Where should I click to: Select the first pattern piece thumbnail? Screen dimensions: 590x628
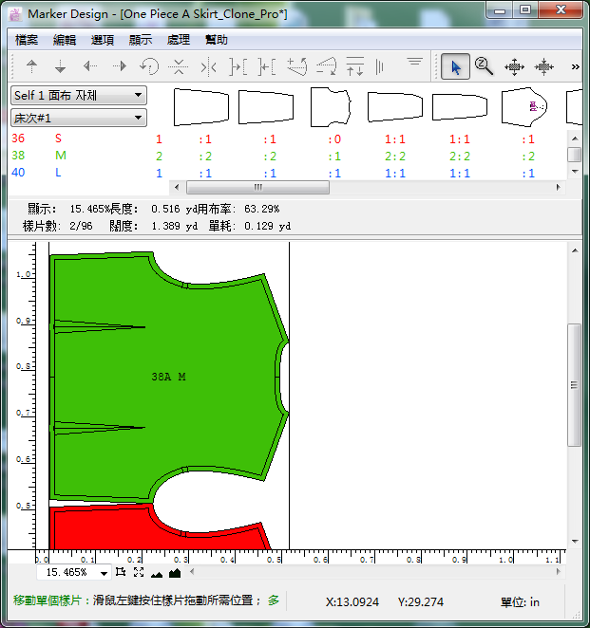201,106
